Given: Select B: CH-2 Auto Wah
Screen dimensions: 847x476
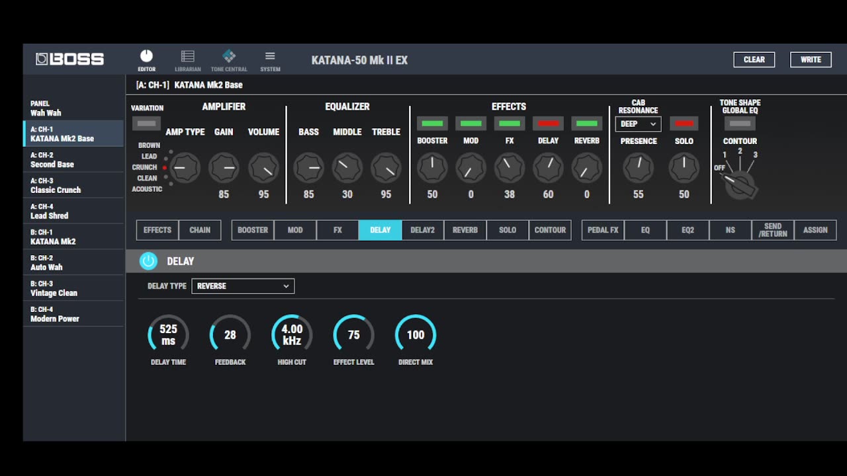Looking at the screenshot, I should [x=73, y=262].
